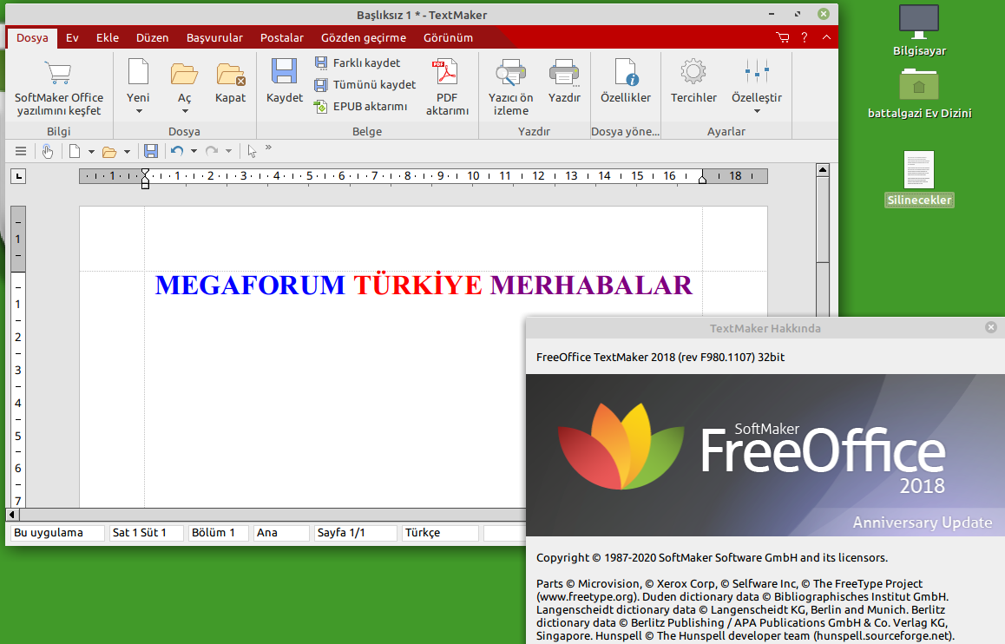Print with the Yazdır printer icon
1005x644 pixels.
564,72
